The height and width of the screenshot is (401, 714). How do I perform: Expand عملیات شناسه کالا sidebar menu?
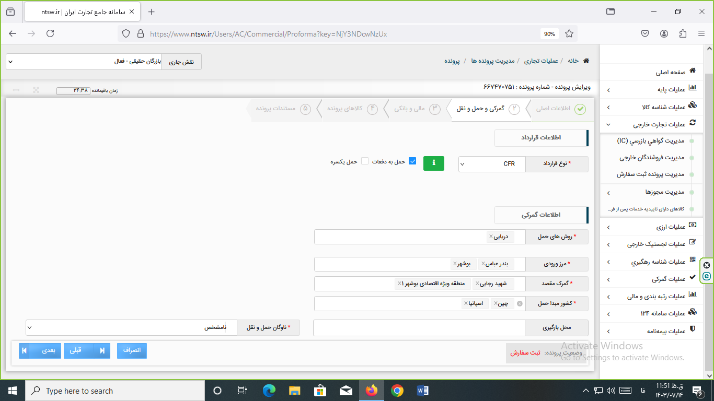(x=652, y=107)
